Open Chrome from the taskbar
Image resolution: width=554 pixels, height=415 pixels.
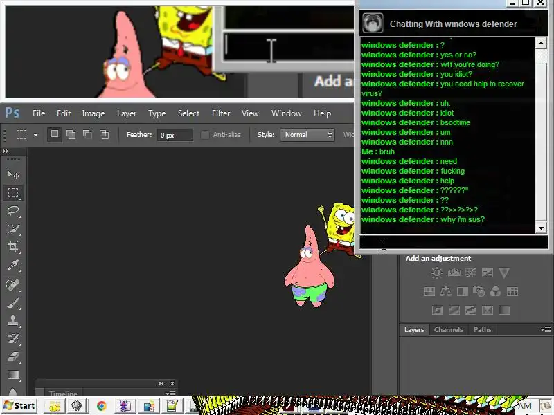click(101, 406)
